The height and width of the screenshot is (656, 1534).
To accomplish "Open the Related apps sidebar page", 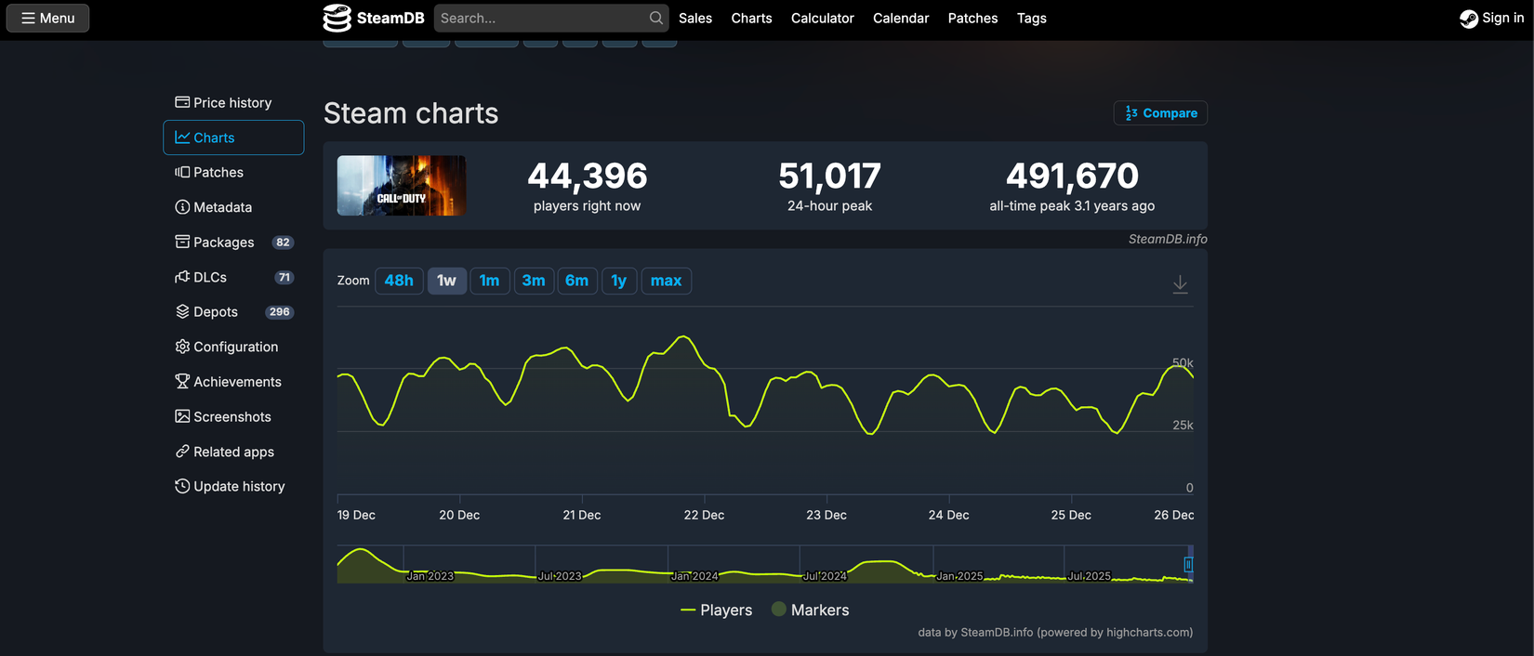I will tap(233, 452).
